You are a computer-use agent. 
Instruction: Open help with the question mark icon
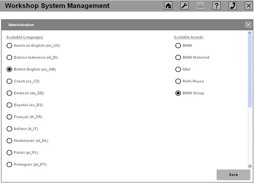(x=216, y=6)
